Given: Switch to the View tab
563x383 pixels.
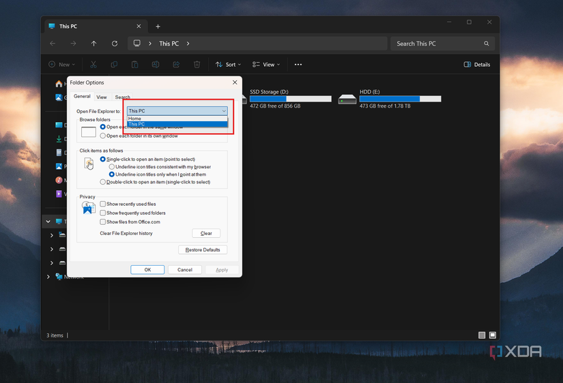Looking at the screenshot, I should pos(102,97).
